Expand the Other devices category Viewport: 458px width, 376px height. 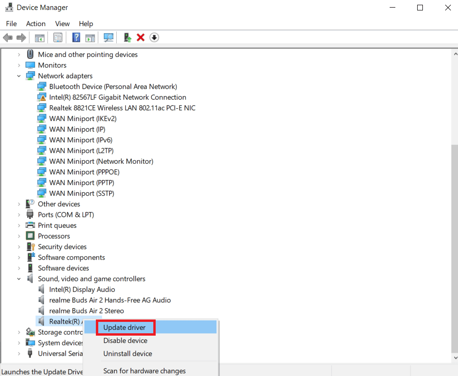19,204
